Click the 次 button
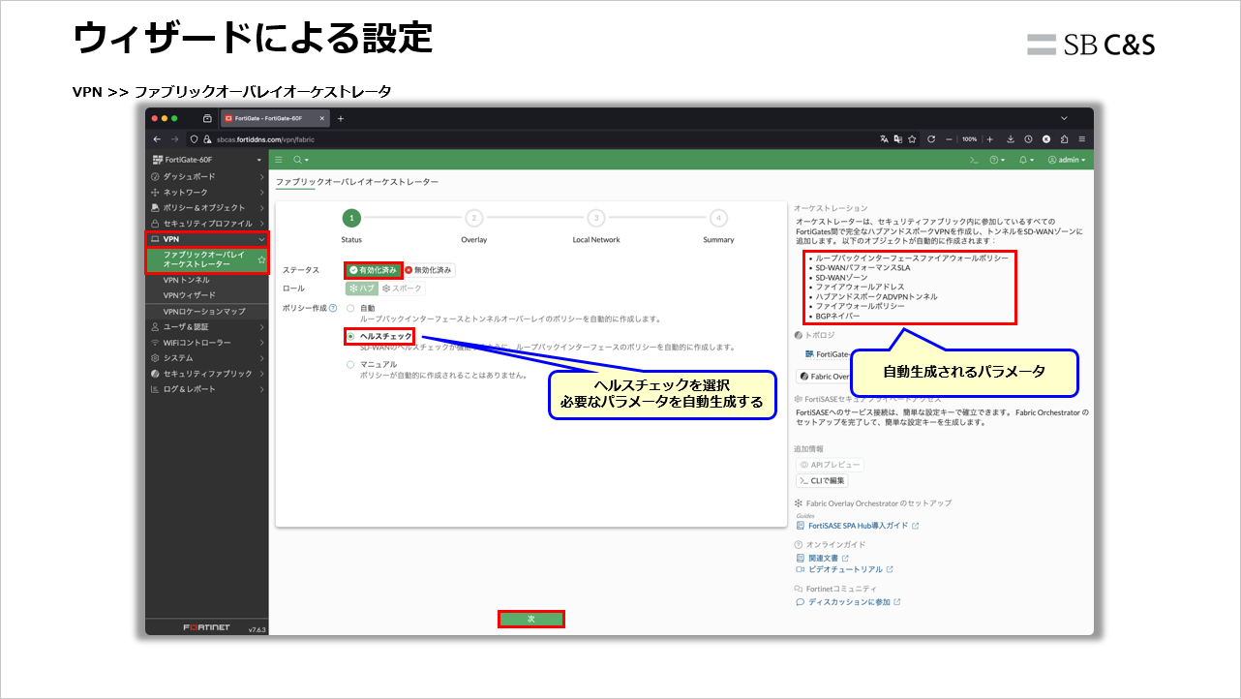 (530, 619)
